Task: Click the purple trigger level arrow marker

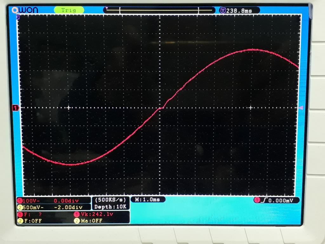Action: coord(301,108)
